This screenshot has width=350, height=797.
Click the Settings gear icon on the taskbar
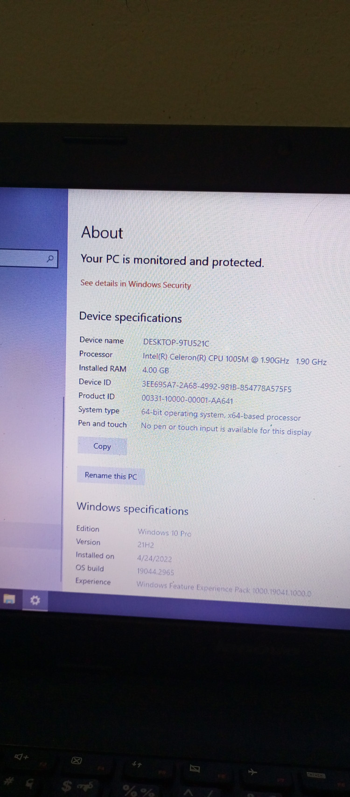point(35,600)
